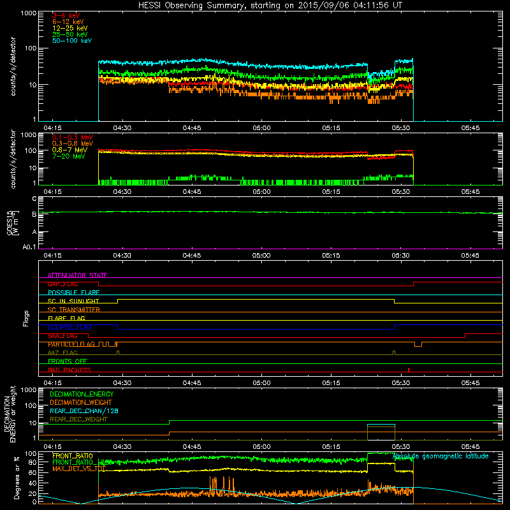Select the SC_TRANSMITTER flag label

tap(73, 310)
